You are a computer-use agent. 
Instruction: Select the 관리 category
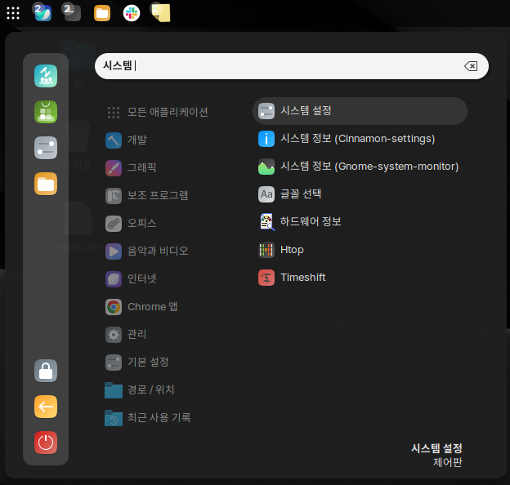pyautogui.click(x=126, y=335)
